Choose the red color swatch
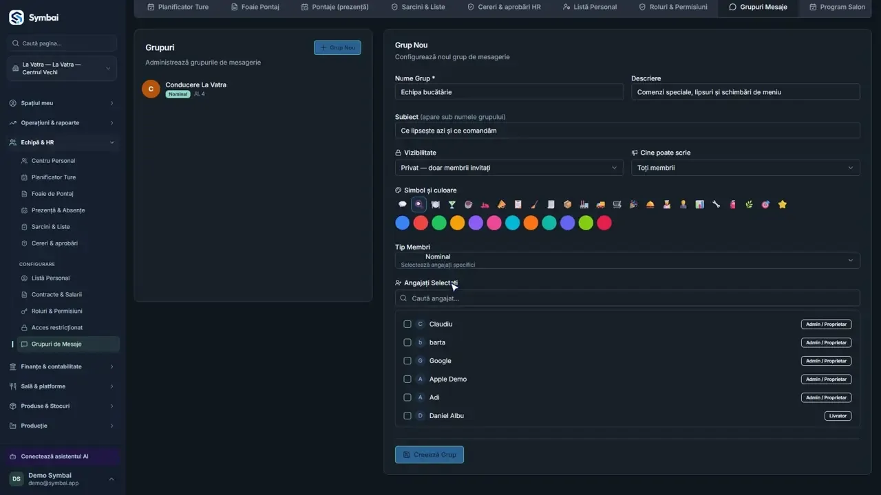The width and height of the screenshot is (881, 495). coord(421,223)
